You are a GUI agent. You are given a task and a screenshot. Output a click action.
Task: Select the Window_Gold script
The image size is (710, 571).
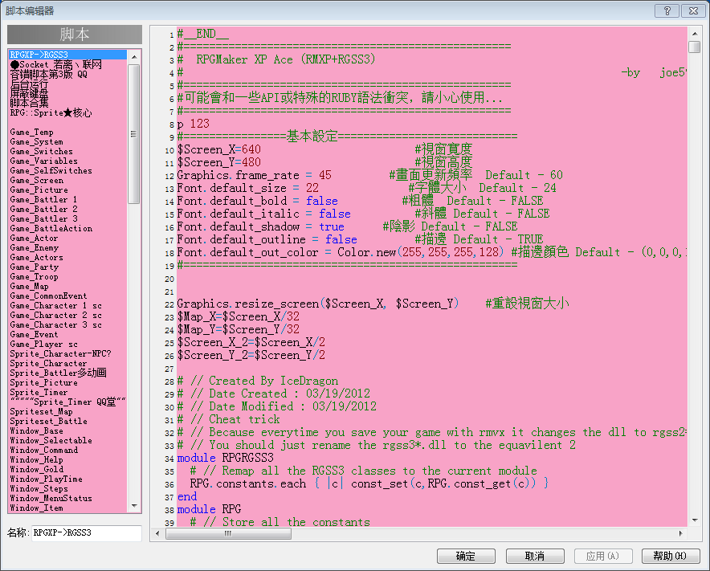pyautogui.click(x=68, y=469)
